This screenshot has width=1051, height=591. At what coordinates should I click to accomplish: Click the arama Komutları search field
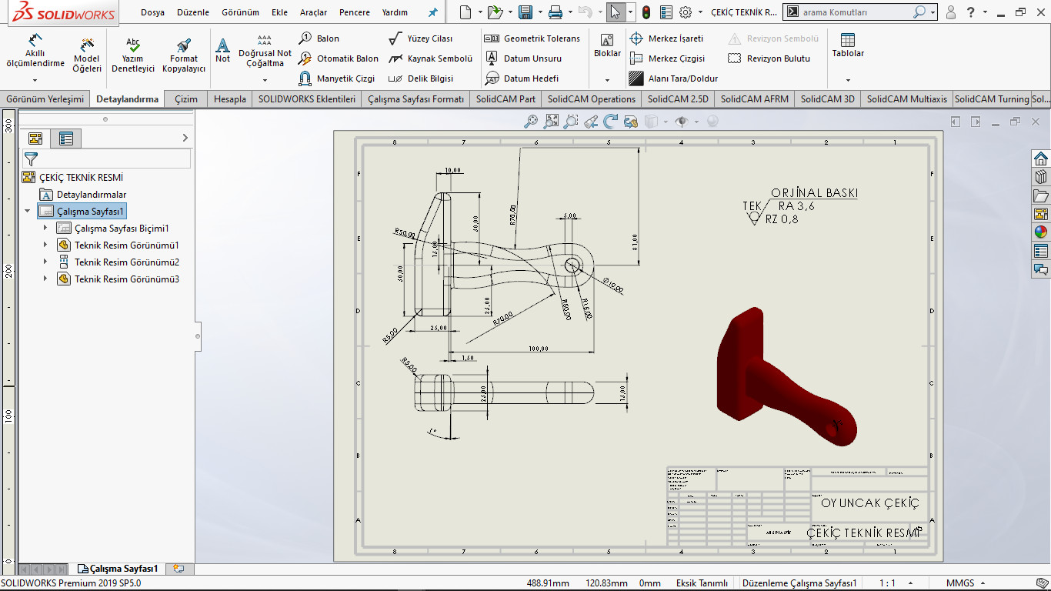click(856, 12)
